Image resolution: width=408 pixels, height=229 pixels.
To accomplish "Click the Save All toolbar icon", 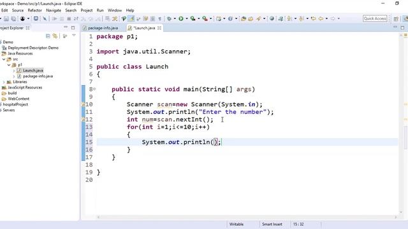I will click(x=13, y=18).
